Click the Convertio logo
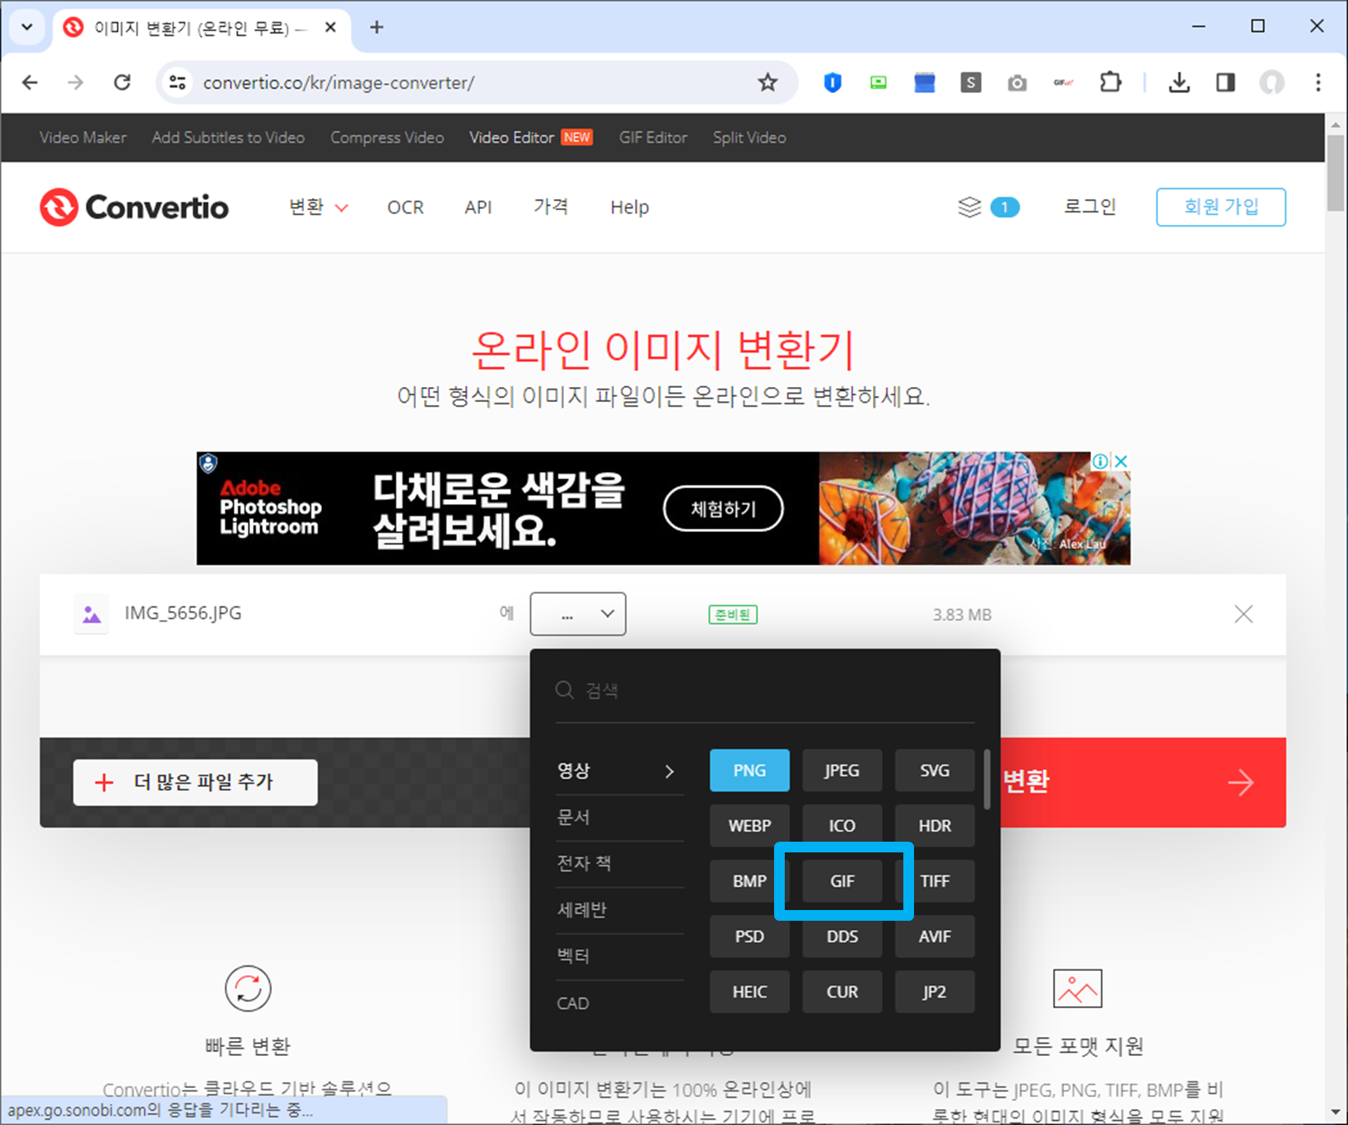 pos(134,207)
